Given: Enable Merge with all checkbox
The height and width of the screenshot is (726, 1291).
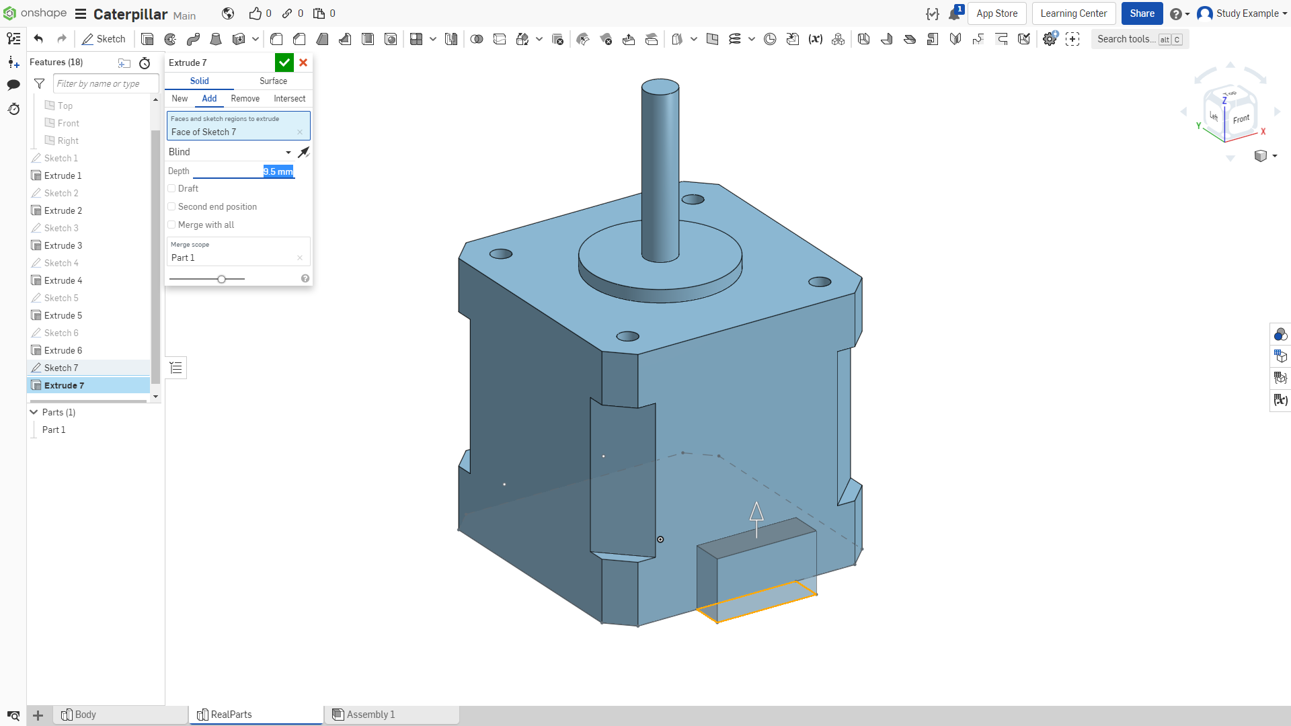Looking at the screenshot, I should click(x=171, y=225).
